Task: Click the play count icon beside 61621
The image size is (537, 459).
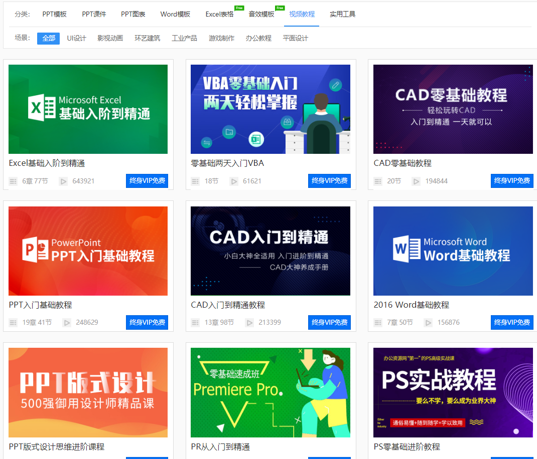Action: [x=234, y=181]
